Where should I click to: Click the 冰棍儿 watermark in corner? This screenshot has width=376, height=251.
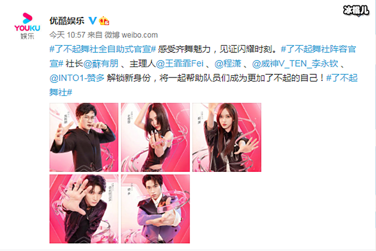(356, 10)
